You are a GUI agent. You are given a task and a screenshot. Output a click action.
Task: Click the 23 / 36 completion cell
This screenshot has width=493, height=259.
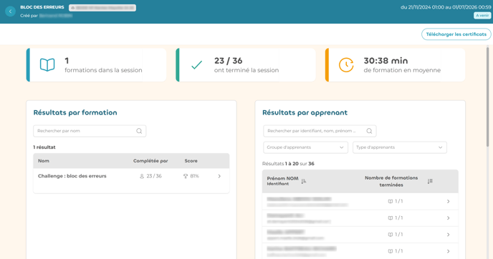[x=150, y=176]
